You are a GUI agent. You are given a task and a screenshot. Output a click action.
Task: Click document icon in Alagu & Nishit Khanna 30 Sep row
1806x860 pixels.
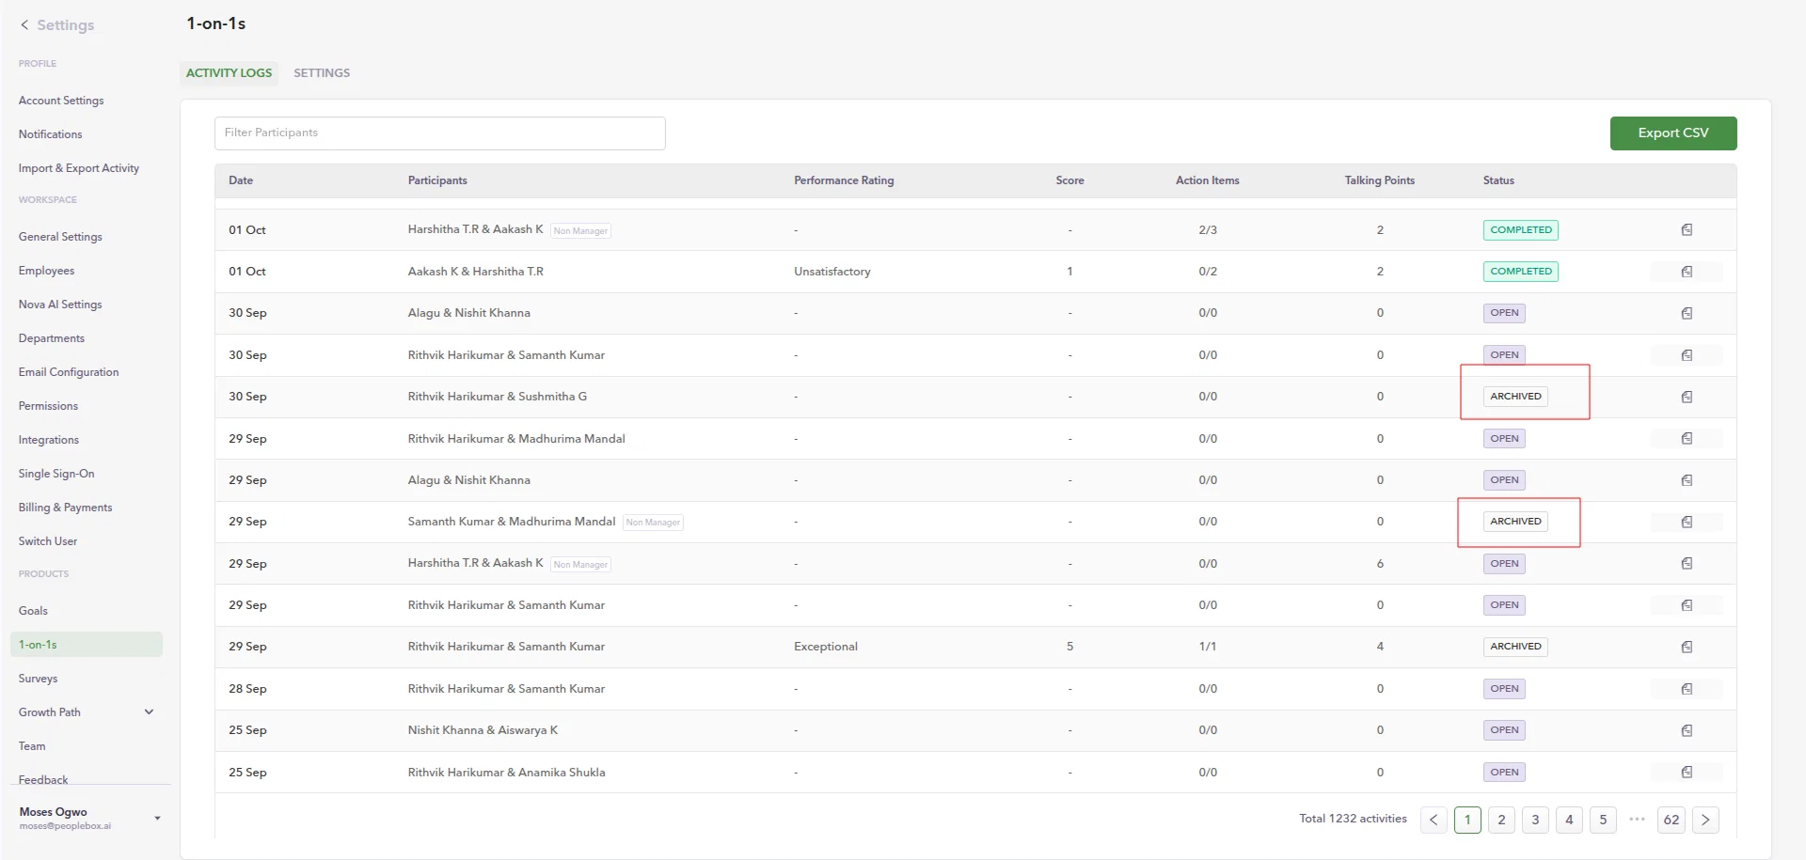tap(1687, 314)
